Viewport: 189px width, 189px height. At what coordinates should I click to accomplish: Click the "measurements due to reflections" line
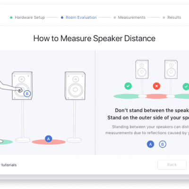click(147, 133)
